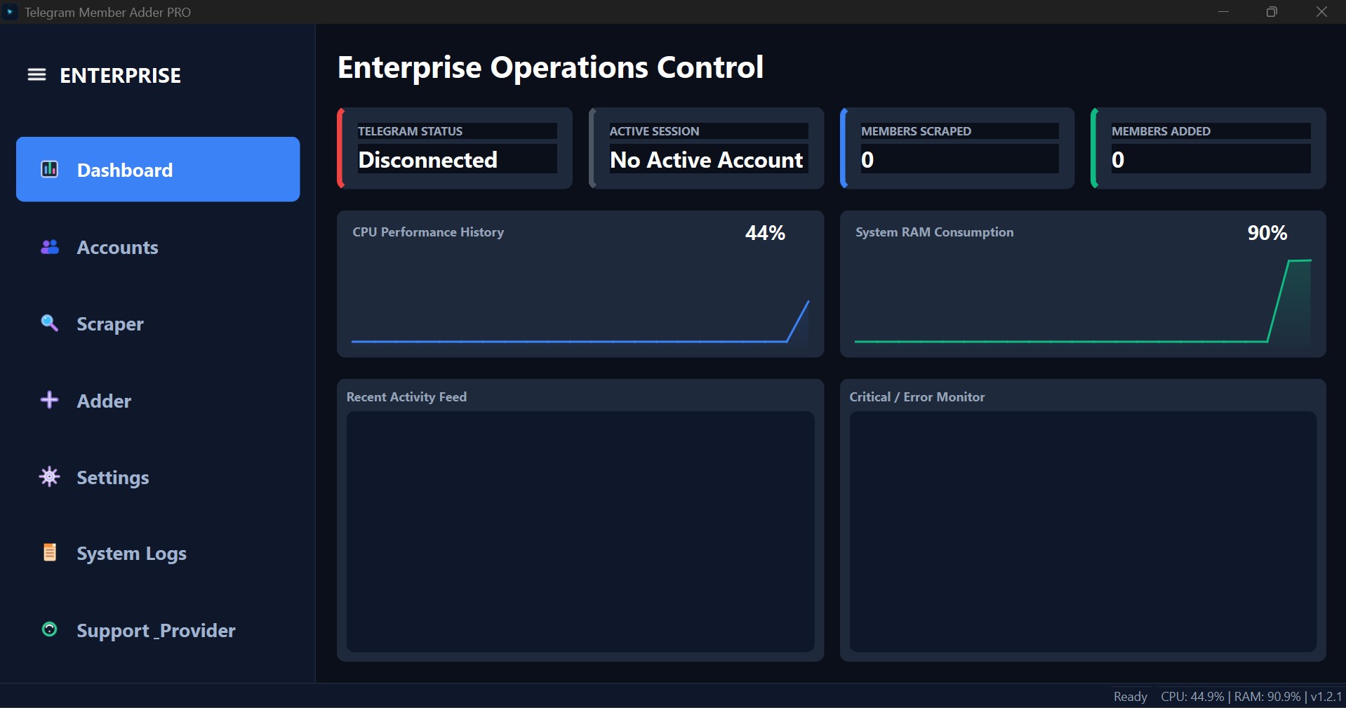The height and width of the screenshot is (708, 1346).
Task: Click the CPU: 44.9% status entry
Action: click(x=1192, y=697)
